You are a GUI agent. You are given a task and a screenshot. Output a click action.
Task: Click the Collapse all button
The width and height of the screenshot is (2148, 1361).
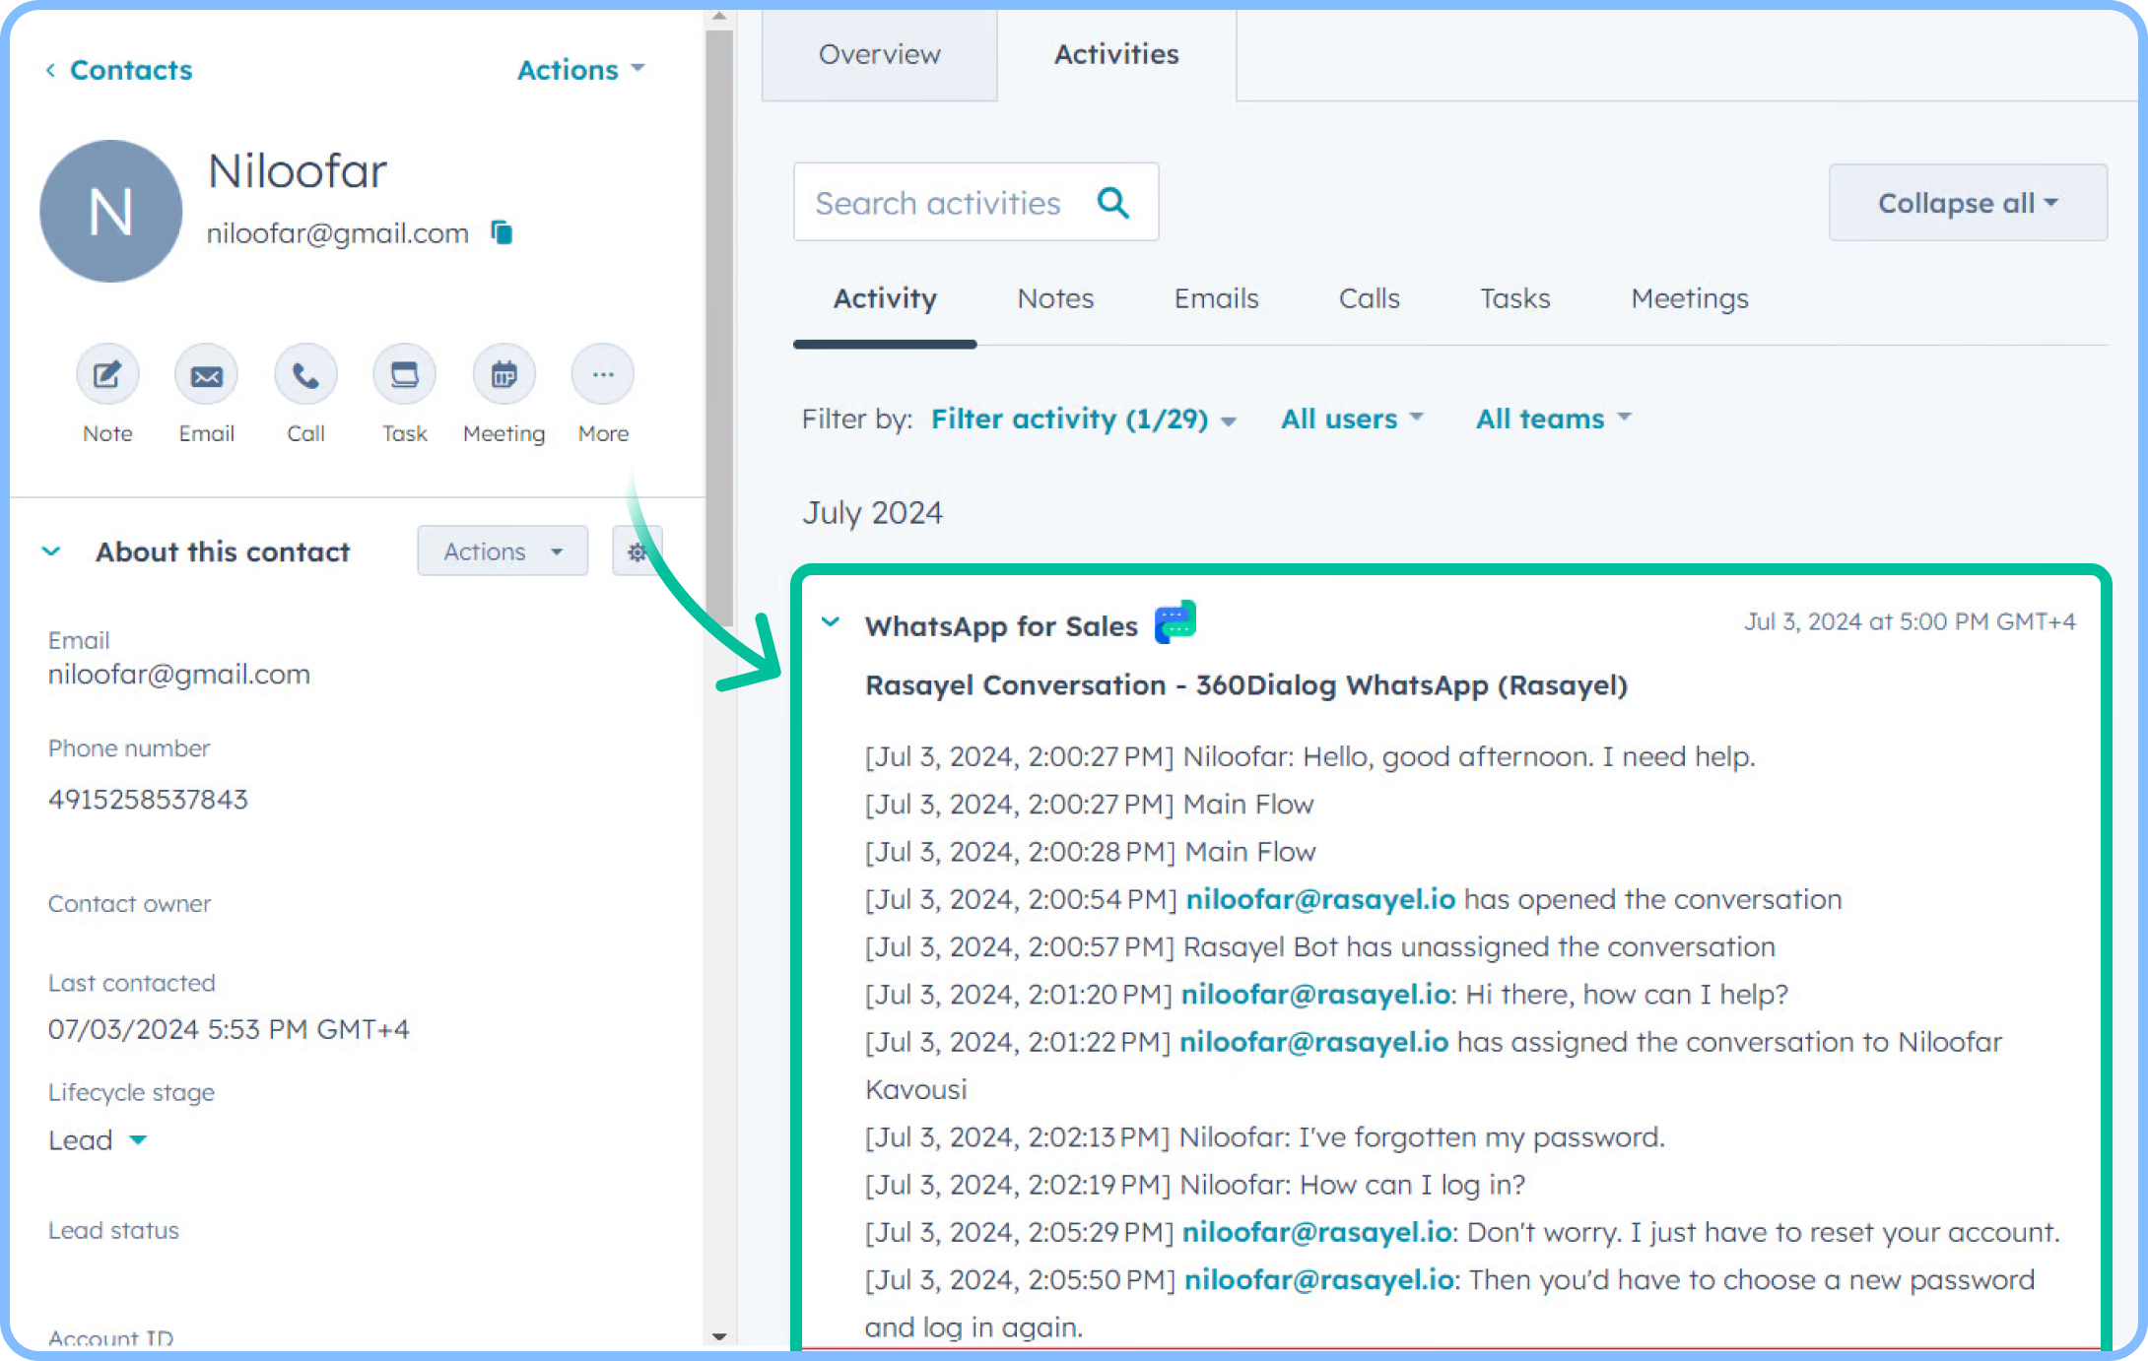(1967, 202)
